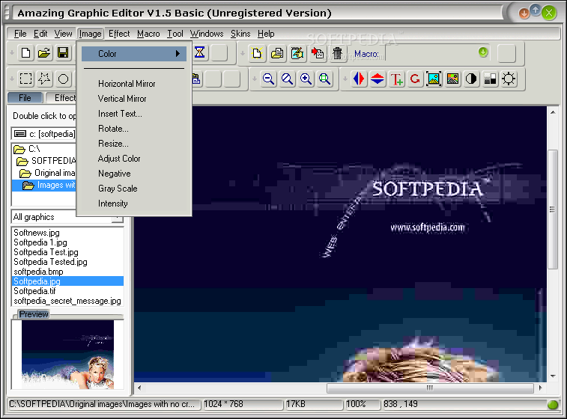This screenshot has width=567, height=419.
Task: Open the Windows menu
Action: (207, 34)
